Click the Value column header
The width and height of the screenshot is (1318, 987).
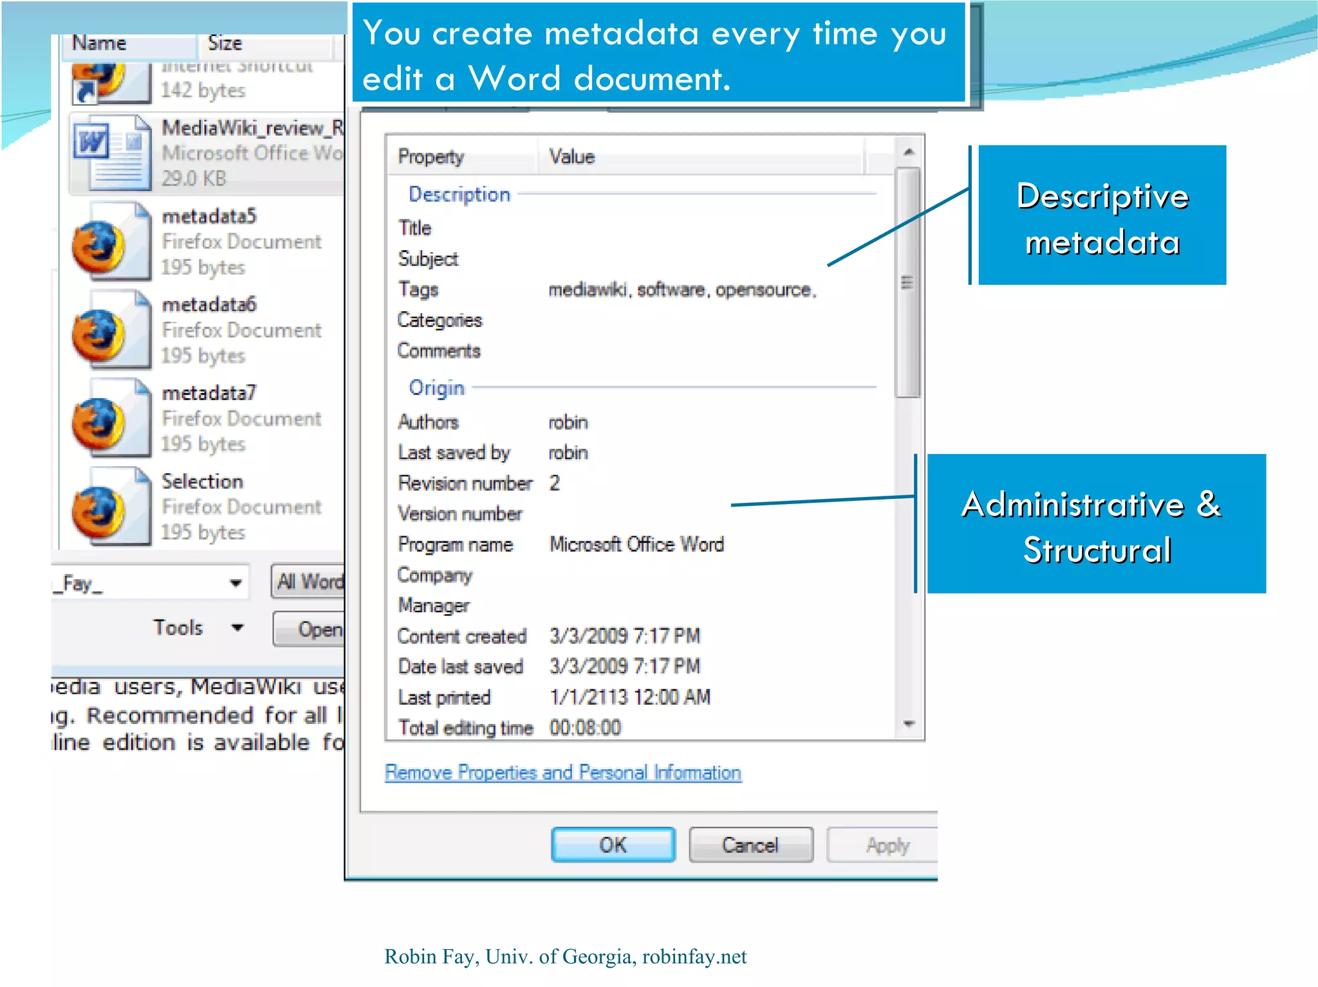[701, 156]
